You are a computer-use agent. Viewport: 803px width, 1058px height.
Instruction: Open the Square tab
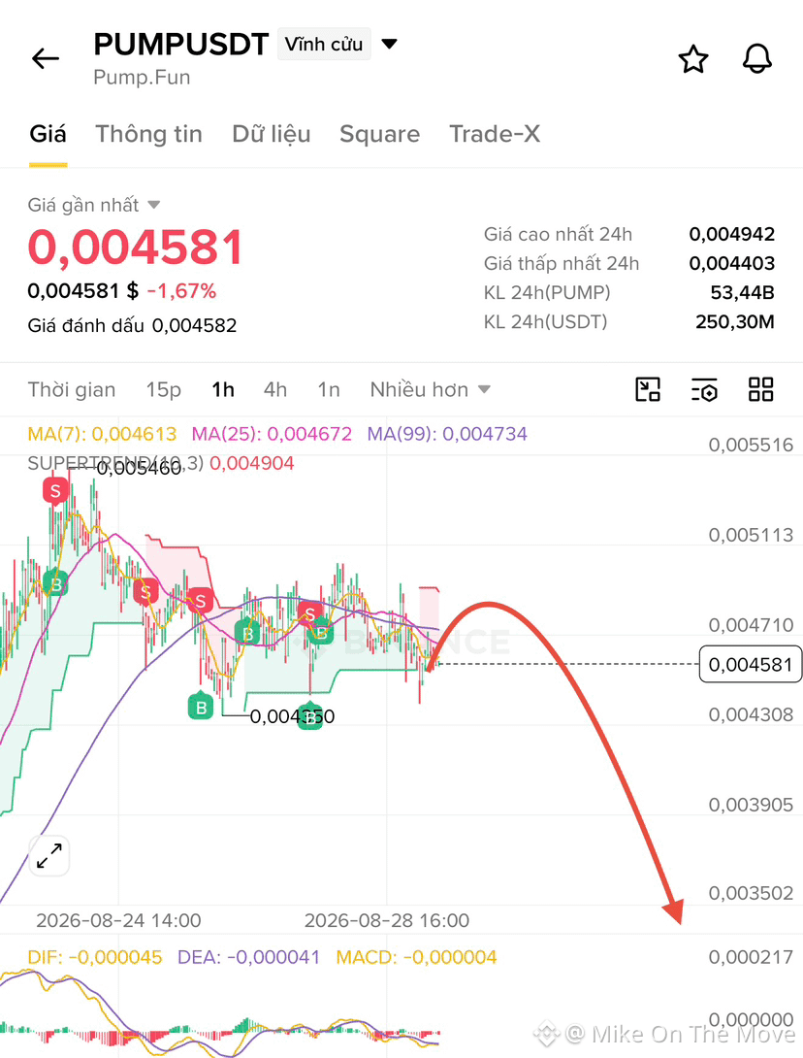pos(379,134)
